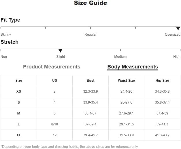Click the 41.3-43.7 hip size cell

point(162,135)
